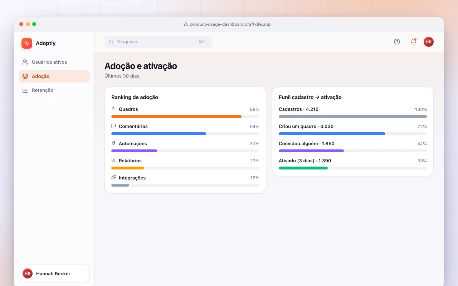The image size is (458, 286).
Task: Open the notifications bell
Action: 413,42
